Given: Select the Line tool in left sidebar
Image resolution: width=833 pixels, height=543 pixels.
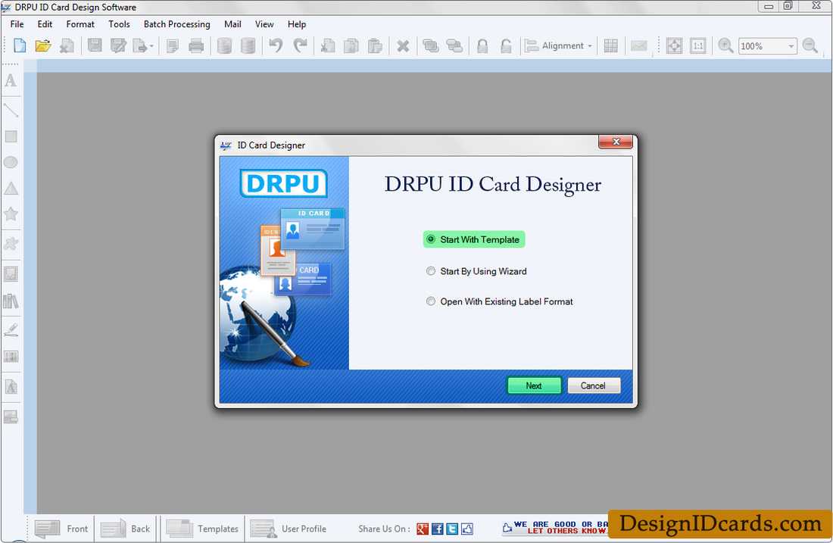Looking at the screenshot, I should (x=11, y=110).
